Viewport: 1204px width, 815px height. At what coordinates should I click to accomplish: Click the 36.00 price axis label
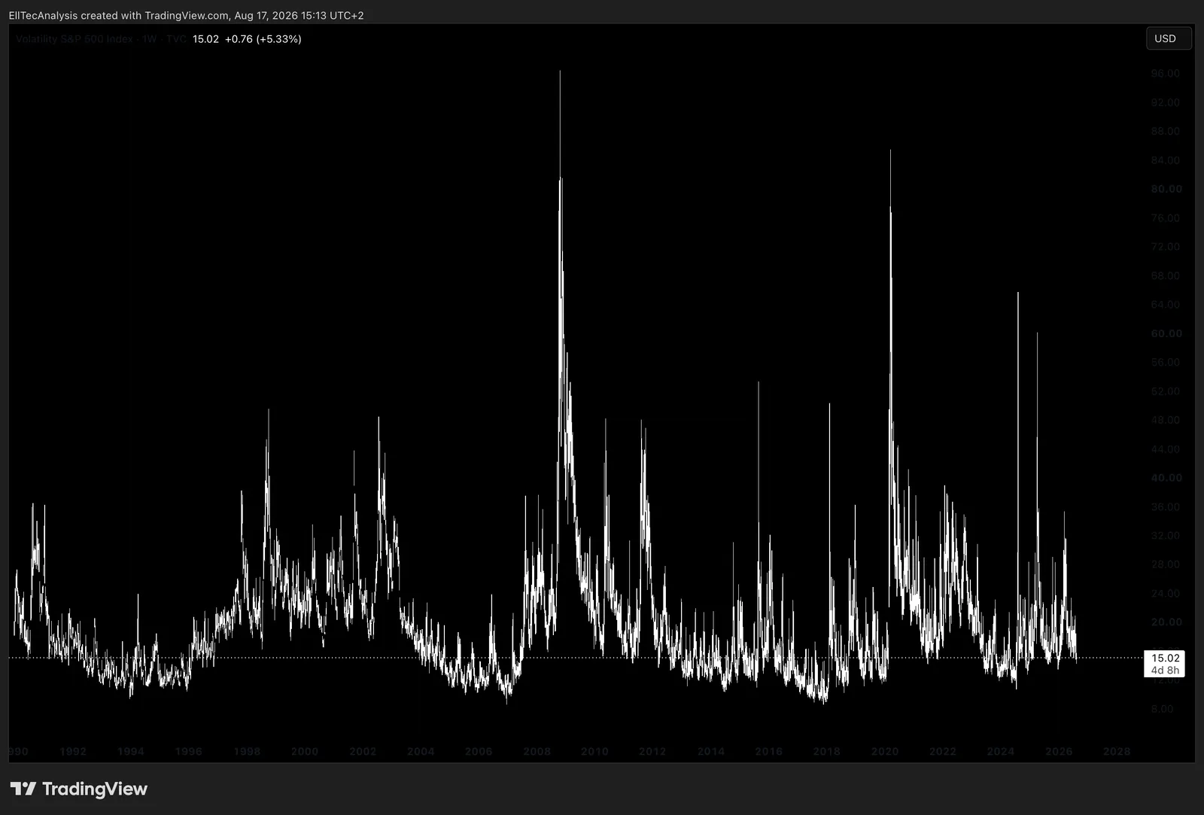(x=1165, y=507)
